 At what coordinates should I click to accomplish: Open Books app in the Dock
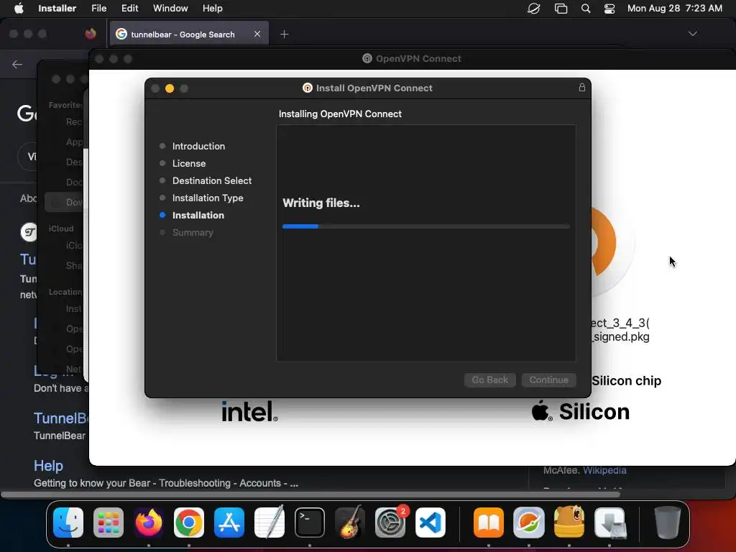pyautogui.click(x=489, y=522)
